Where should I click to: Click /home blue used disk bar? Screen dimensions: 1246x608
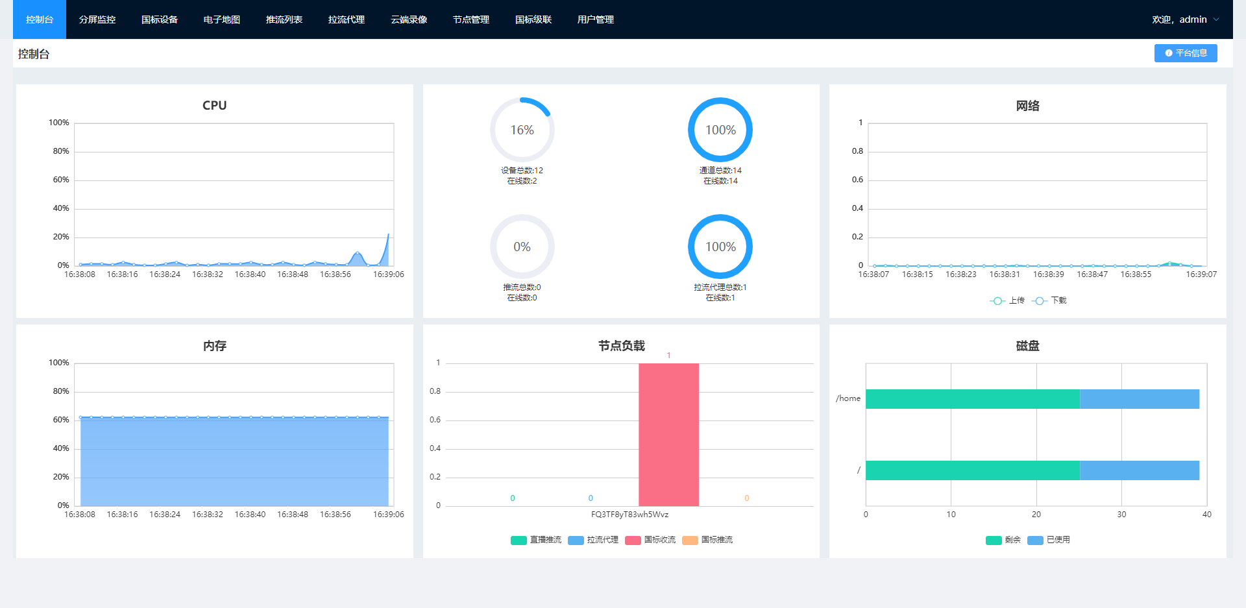[1140, 399]
